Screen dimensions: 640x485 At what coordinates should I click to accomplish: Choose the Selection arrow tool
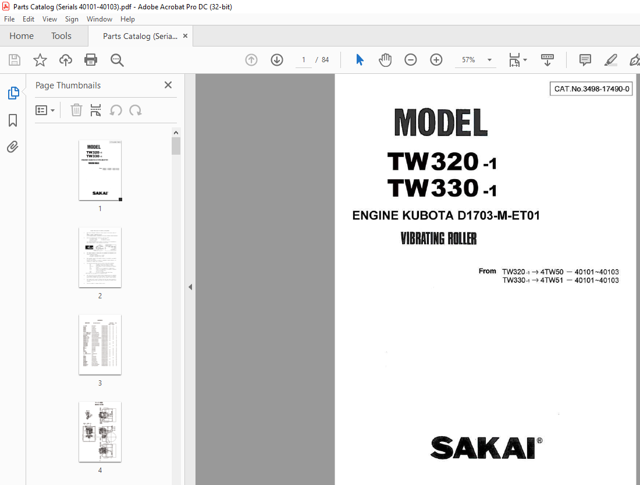point(360,60)
